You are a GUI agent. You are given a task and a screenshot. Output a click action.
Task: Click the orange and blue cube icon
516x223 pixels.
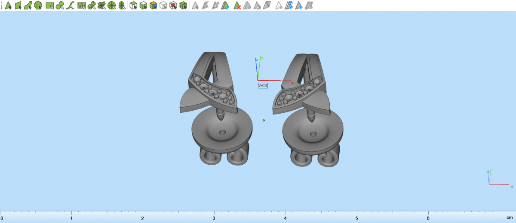(x=153, y=6)
